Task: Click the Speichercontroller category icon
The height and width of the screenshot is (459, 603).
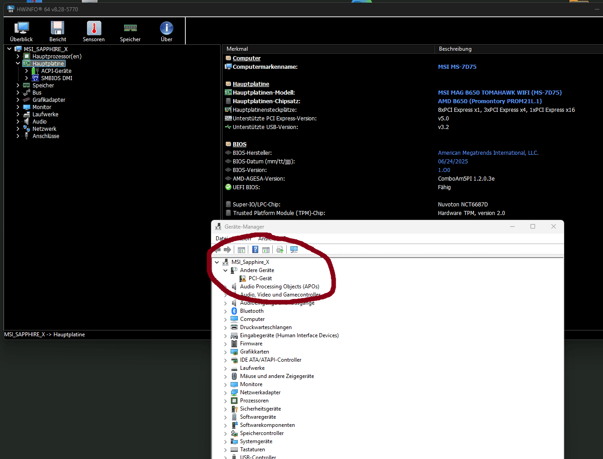Action: (x=234, y=433)
